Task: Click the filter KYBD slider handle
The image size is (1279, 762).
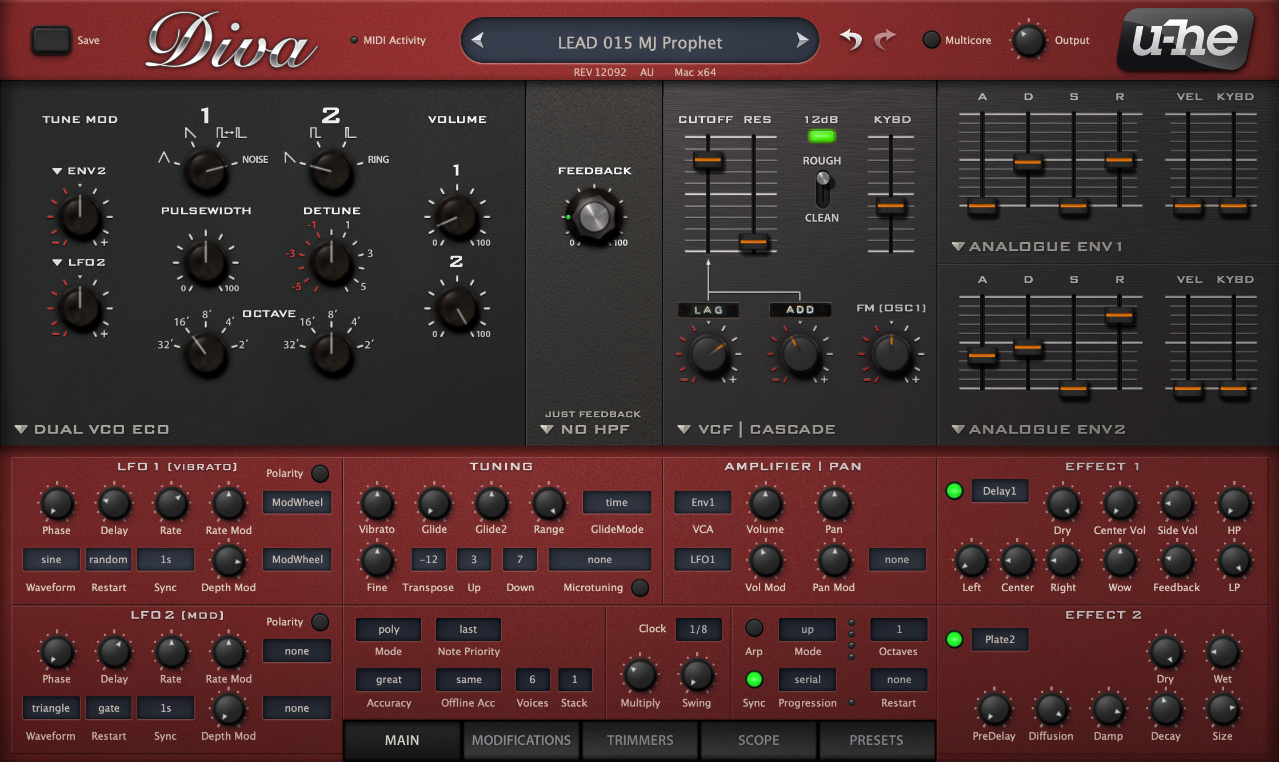Action: coord(890,205)
